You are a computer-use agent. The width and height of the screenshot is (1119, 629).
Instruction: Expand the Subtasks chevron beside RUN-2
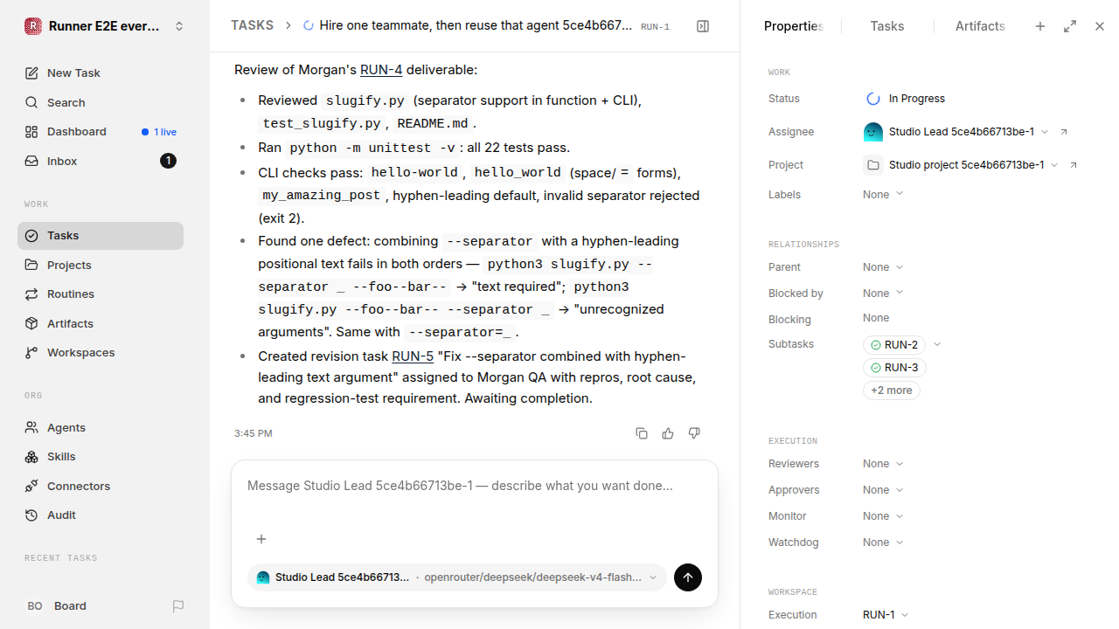click(937, 345)
